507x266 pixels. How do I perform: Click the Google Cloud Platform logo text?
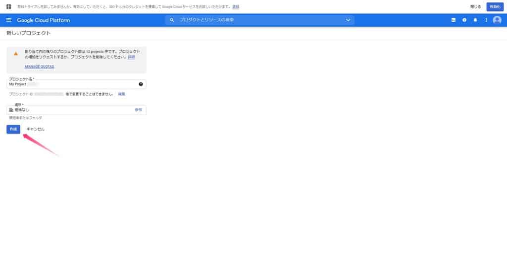[x=43, y=20]
